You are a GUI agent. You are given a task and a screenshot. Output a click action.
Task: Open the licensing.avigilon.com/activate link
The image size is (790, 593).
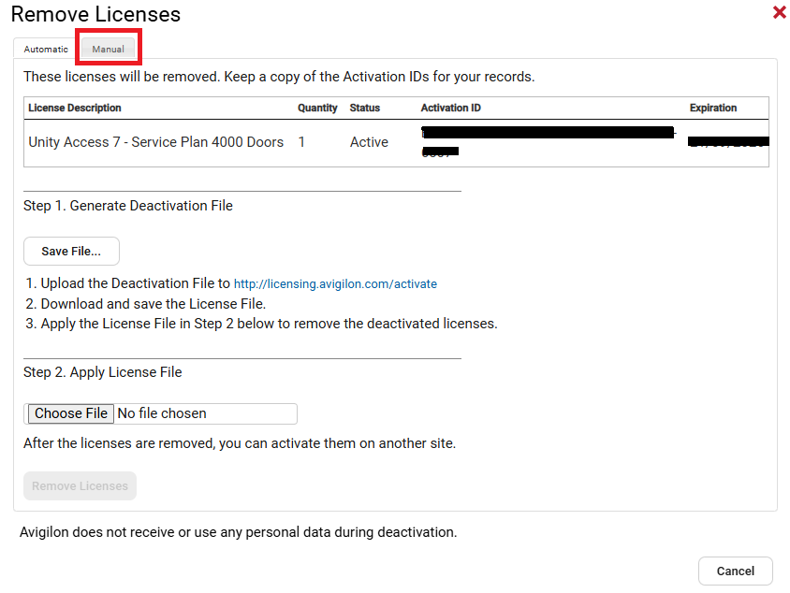(x=335, y=284)
